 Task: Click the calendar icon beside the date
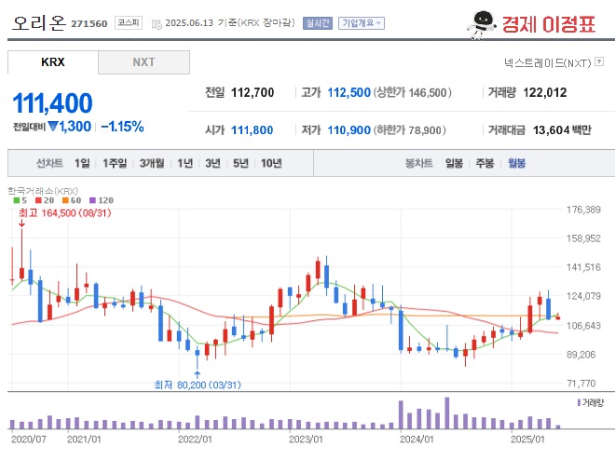coord(157,24)
